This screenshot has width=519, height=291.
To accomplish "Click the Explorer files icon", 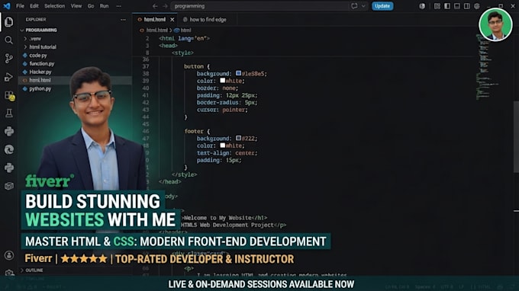I will click(9, 22).
